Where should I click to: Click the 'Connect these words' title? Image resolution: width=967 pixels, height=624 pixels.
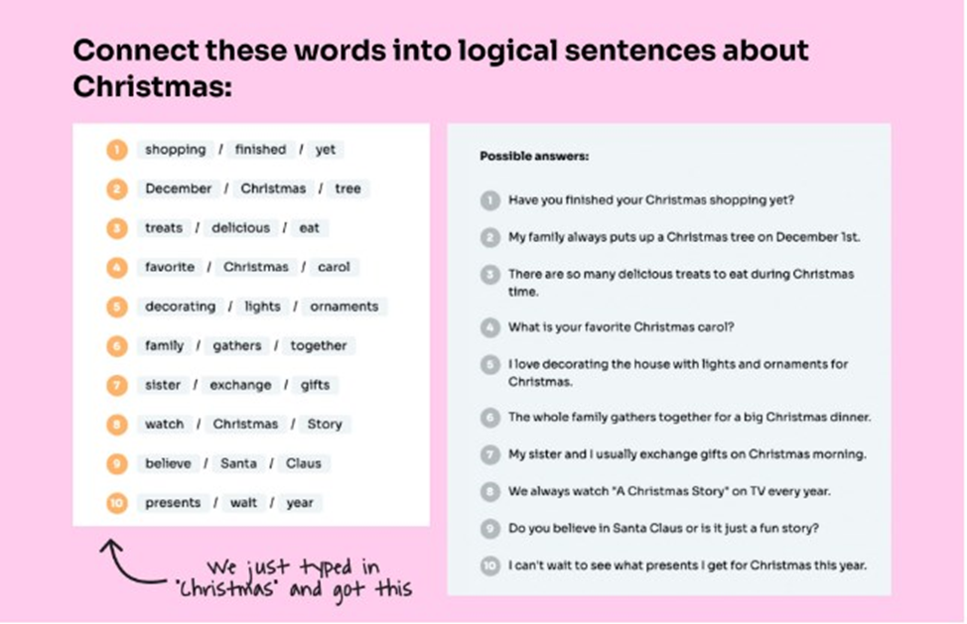click(x=441, y=68)
